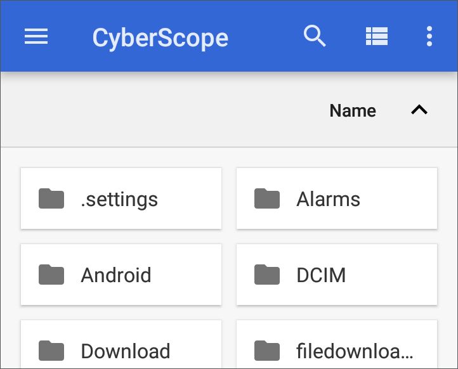458x369 pixels.
Task: Click the DCIM folder icon
Action: pyautogui.click(x=267, y=275)
